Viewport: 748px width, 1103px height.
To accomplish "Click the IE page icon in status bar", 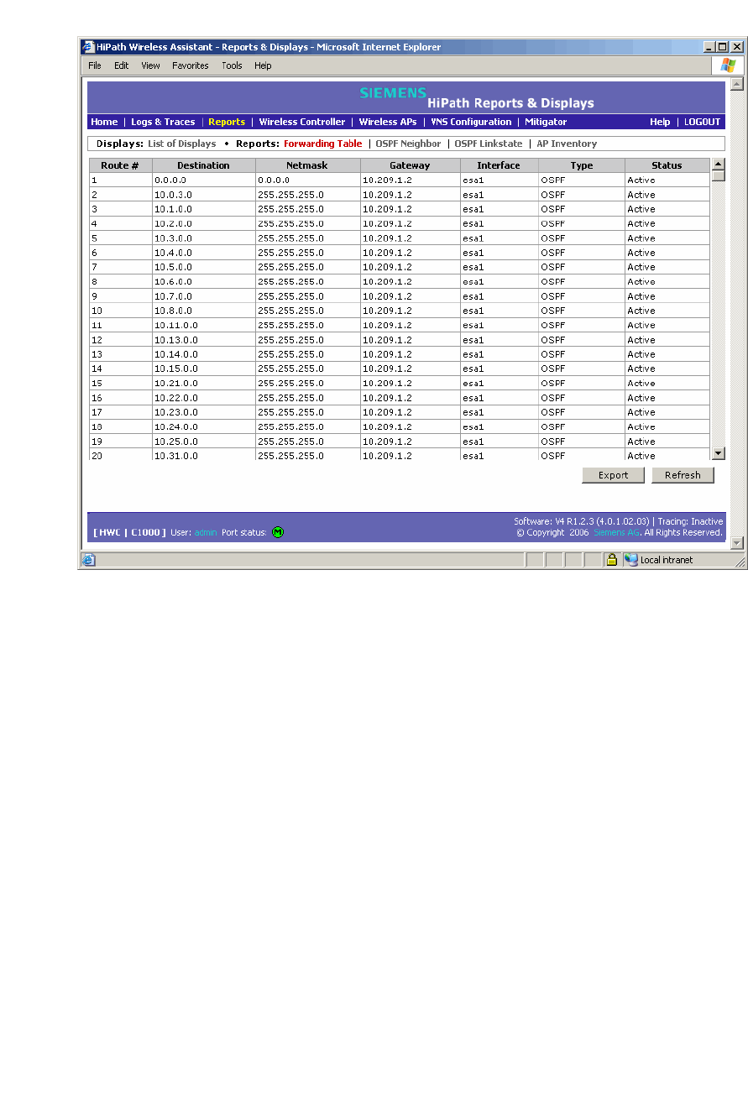I will 89,560.
